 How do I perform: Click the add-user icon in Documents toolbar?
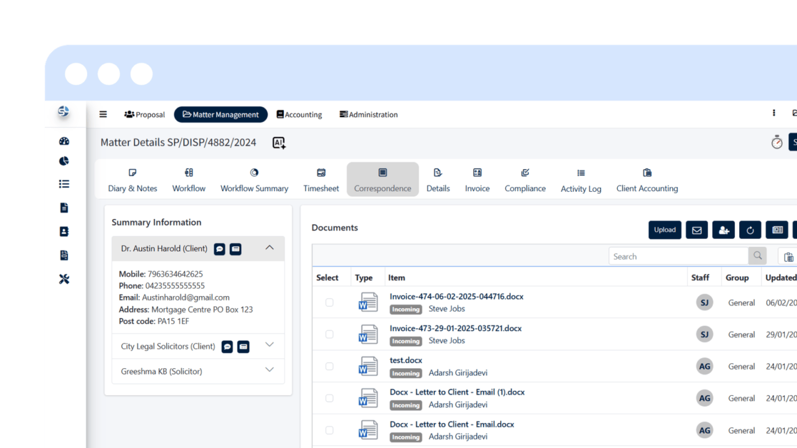[x=723, y=230]
